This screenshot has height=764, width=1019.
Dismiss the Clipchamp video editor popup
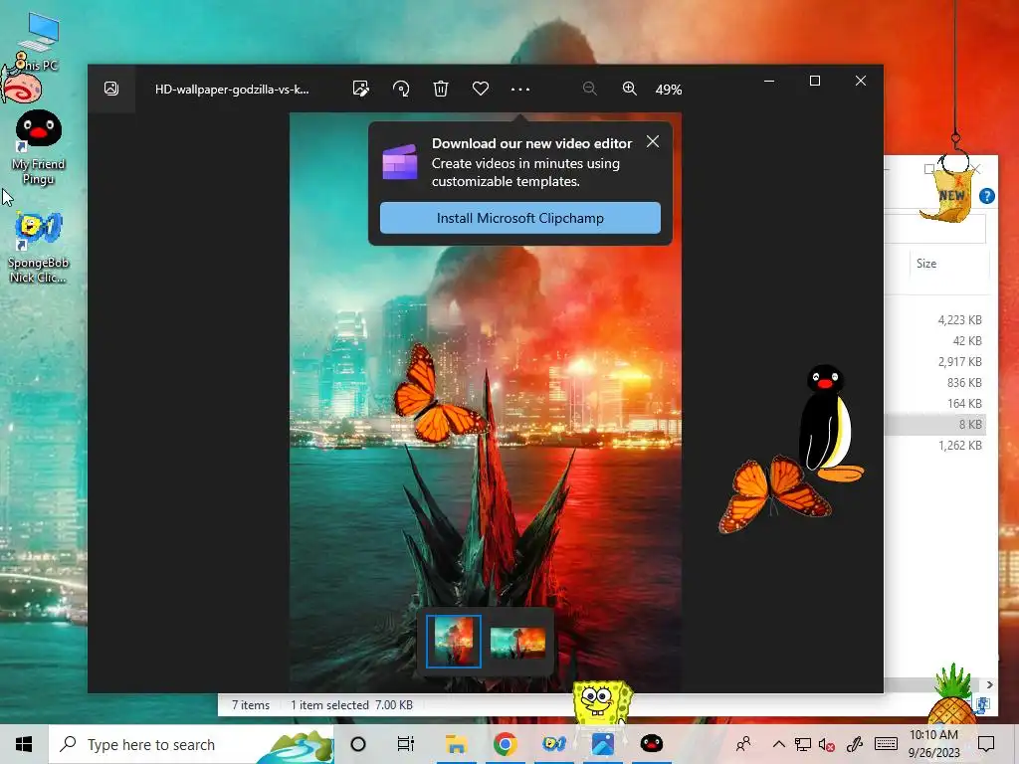pos(653,141)
